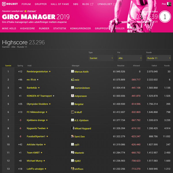Open the LYNHOLDET link
Image resolution: width=173 pixels, height=173 pixels.
105,4
